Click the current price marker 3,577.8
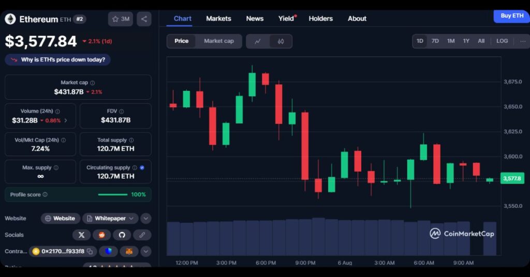Image resolution: width=530 pixels, height=277 pixels. (512, 178)
